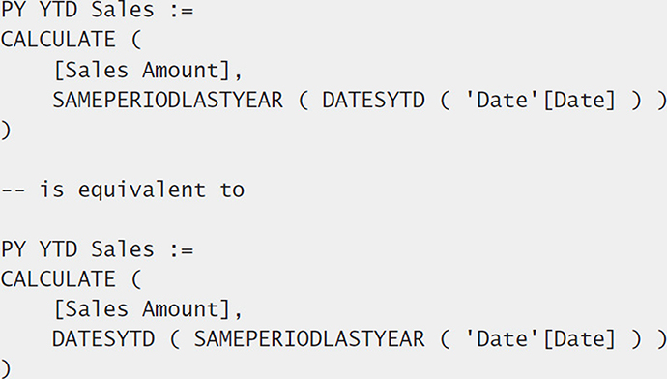Click the opening parenthesis after the bottom CALCULATE
This screenshot has height=379, width=667.
(136, 279)
